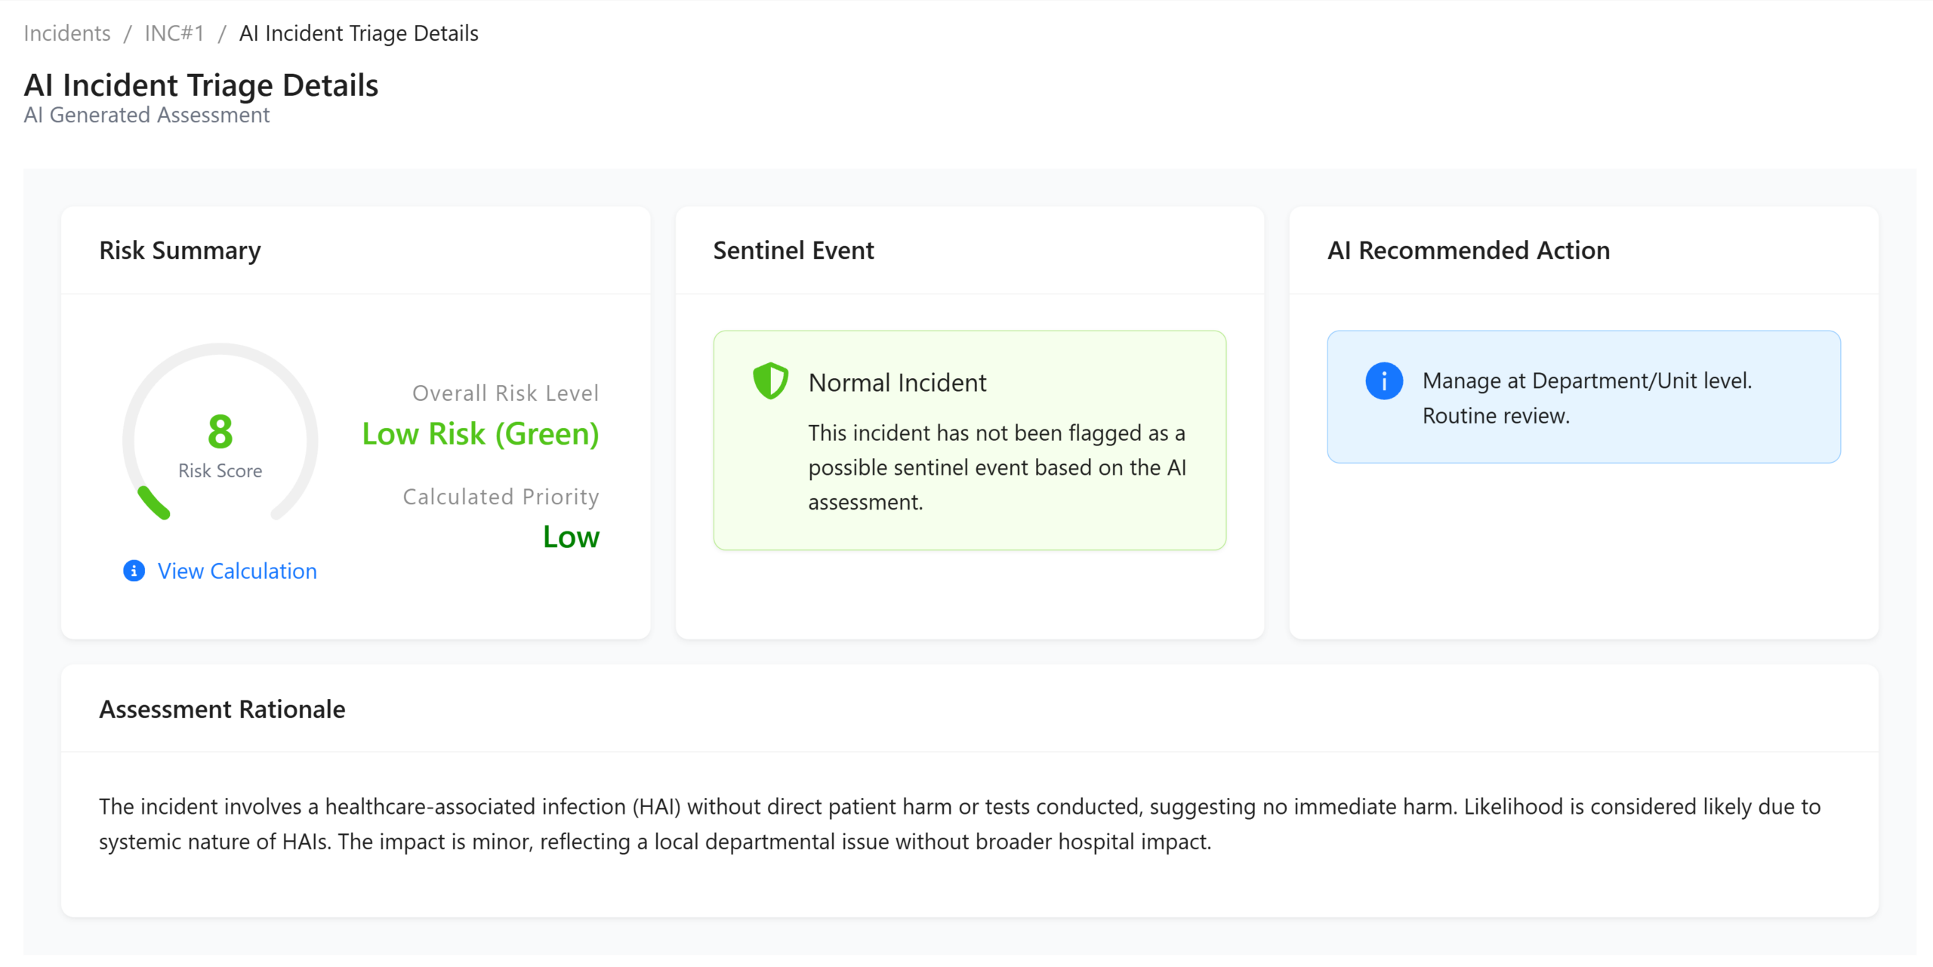Go to Incidents breadcrumb

pos(66,33)
